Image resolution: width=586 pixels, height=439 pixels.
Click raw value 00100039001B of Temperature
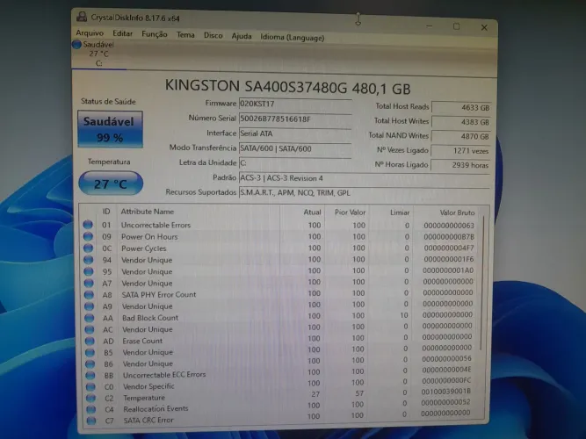coord(445,392)
